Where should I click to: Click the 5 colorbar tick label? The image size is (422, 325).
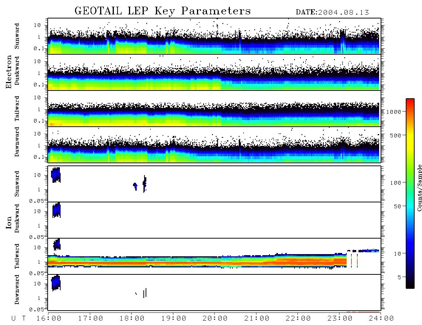pos(399,277)
